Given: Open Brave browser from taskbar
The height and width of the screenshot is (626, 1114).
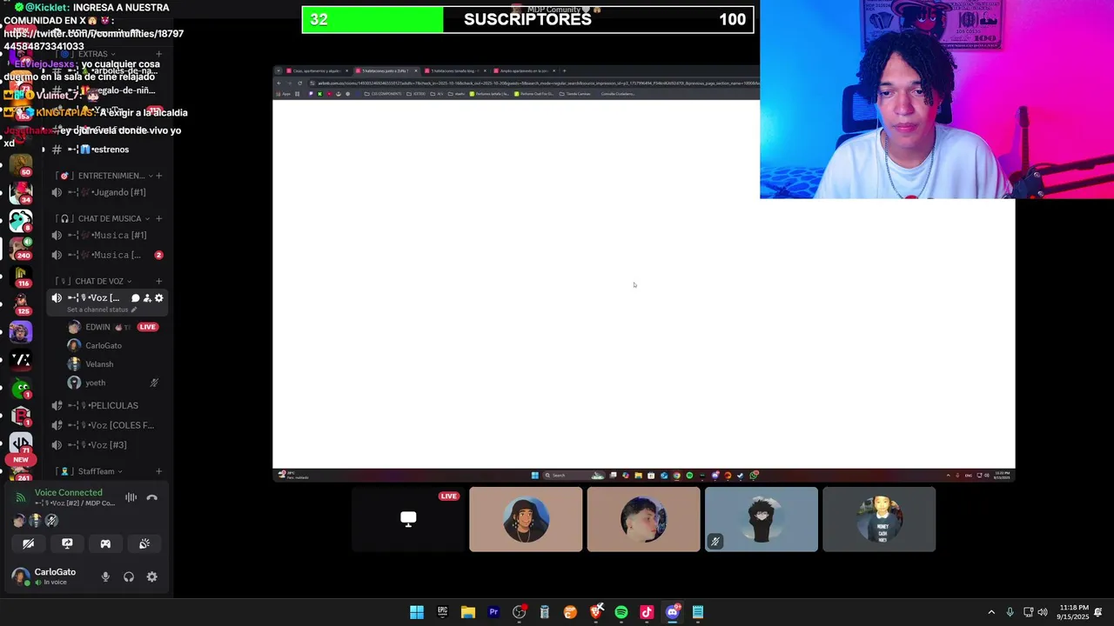Looking at the screenshot, I should [595, 612].
